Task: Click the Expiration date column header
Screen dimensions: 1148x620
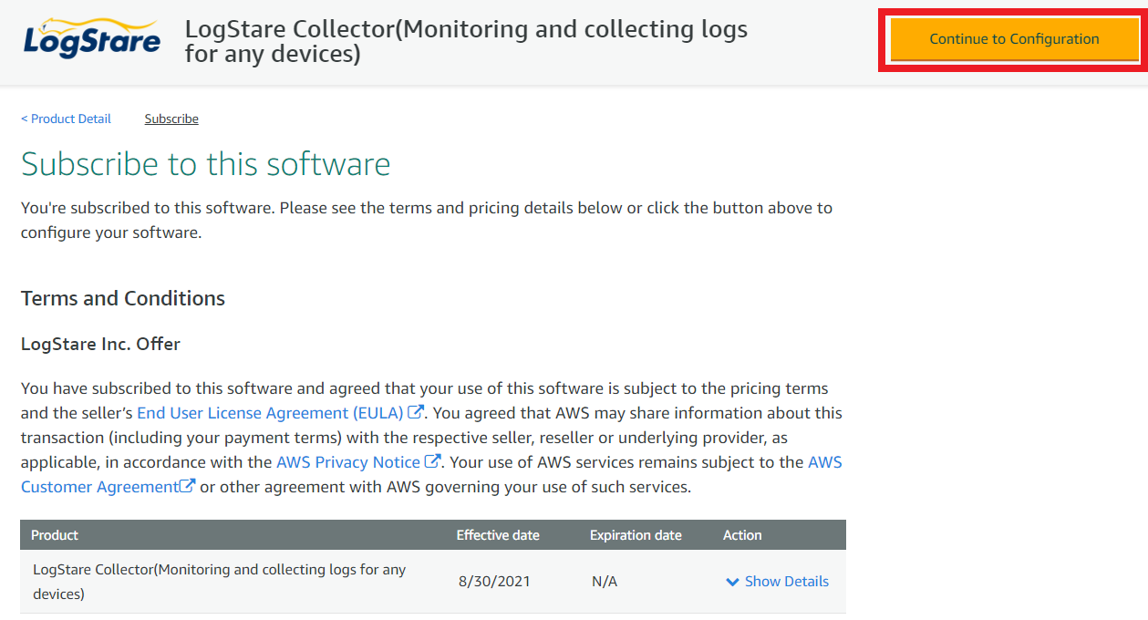Action: [x=636, y=535]
